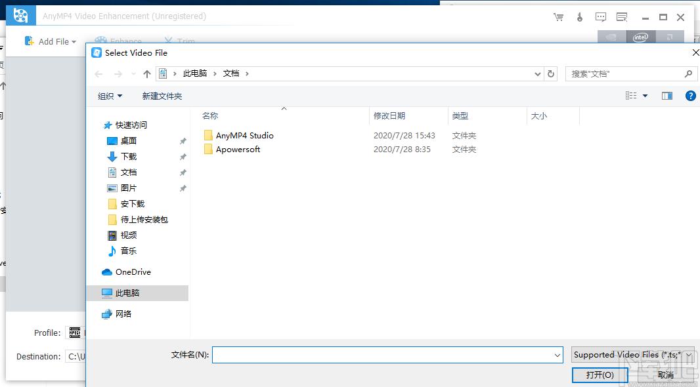The height and width of the screenshot is (387, 700).
Task: Click the register key icon
Action: [579, 17]
